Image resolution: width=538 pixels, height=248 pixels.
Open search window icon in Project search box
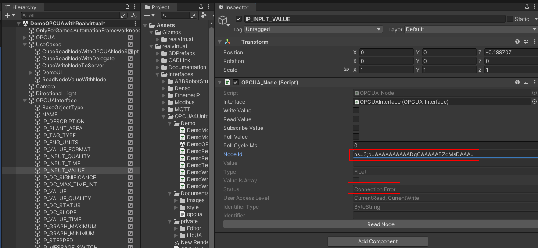click(194, 15)
